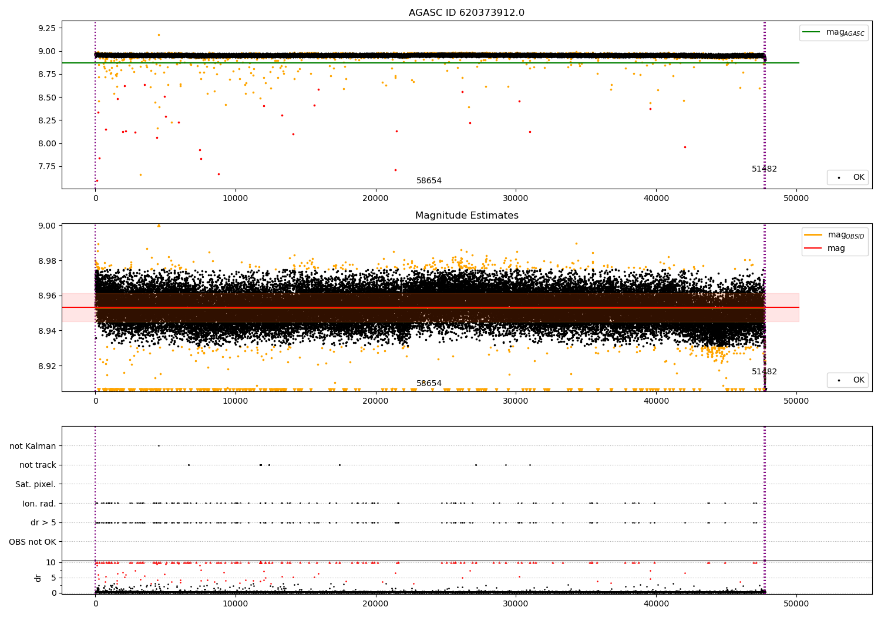Click the 8.00 y-axis tick in the top plot
Screen dimensions: 881x617
tap(46, 143)
